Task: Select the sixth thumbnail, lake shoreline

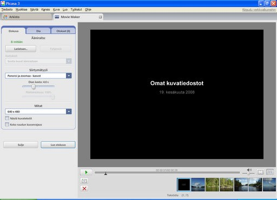Action: click(255, 184)
